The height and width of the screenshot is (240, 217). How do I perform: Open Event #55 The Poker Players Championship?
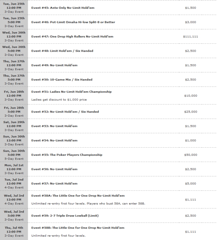coord(67,155)
